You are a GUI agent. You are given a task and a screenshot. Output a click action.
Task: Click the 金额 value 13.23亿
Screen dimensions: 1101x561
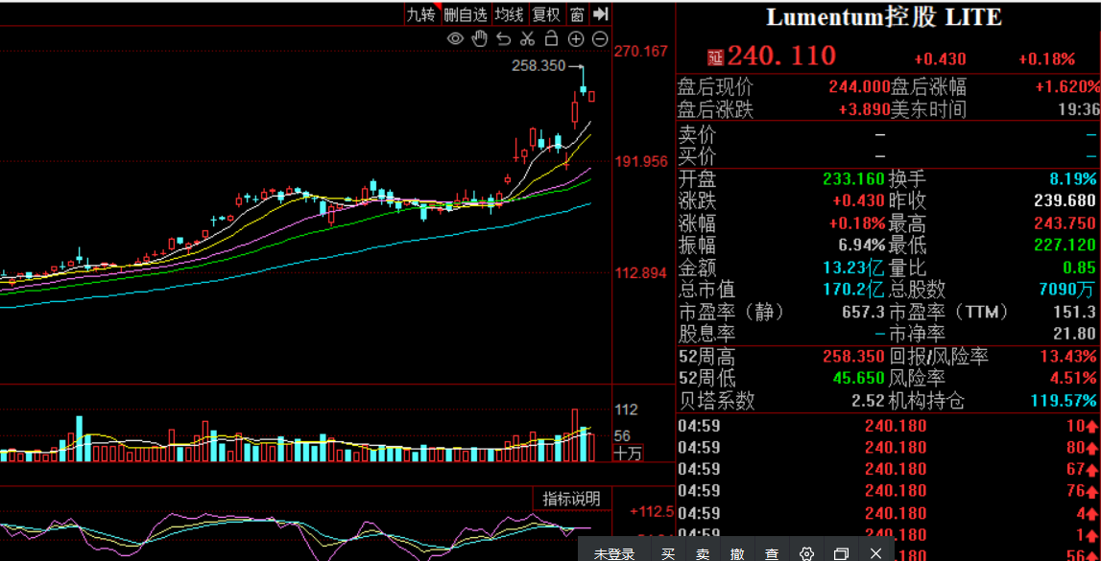click(x=852, y=268)
